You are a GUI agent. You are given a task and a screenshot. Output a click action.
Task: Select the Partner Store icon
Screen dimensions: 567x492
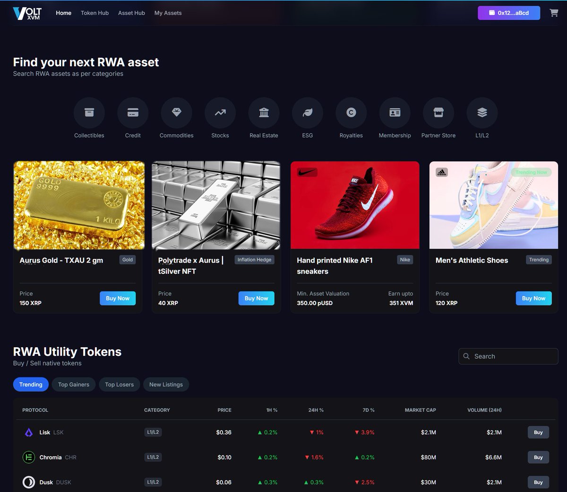point(438,113)
